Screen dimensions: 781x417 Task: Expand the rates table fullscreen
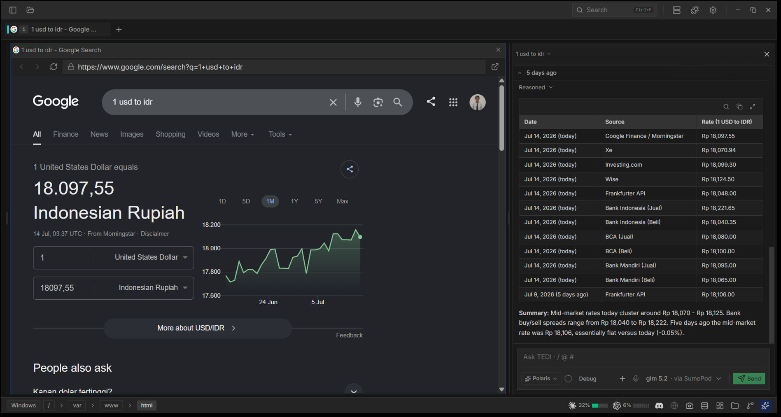tap(753, 107)
